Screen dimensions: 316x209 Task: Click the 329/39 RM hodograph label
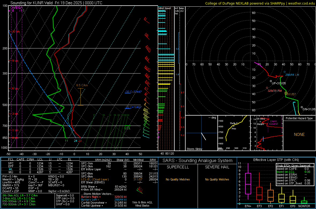tap(274, 91)
